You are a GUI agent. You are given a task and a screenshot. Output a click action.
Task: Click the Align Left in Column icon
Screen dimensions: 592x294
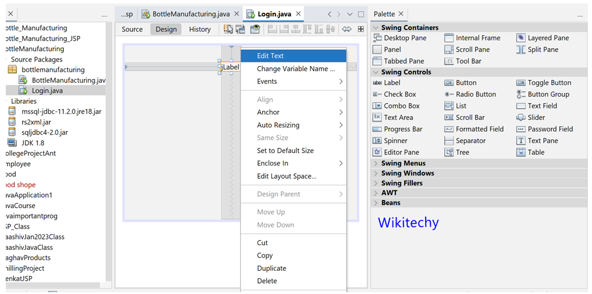(x=272, y=29)
